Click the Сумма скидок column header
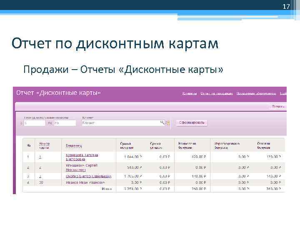This screenshot has height=225, width=300. pyautogui.click(x=156, y=145)
